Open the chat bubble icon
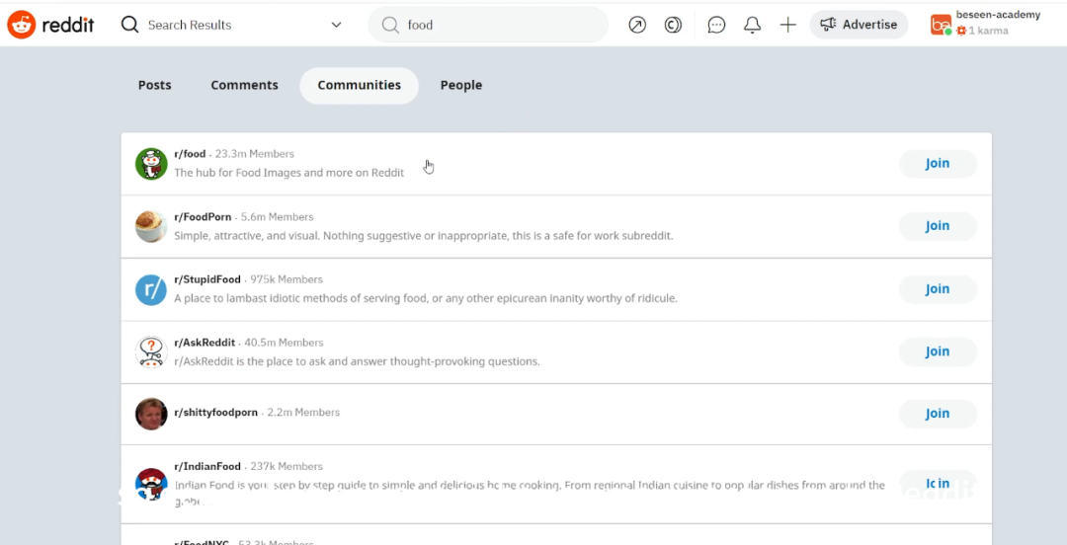1067x545 pixels. pyautogui.click(x=717, y=25)
